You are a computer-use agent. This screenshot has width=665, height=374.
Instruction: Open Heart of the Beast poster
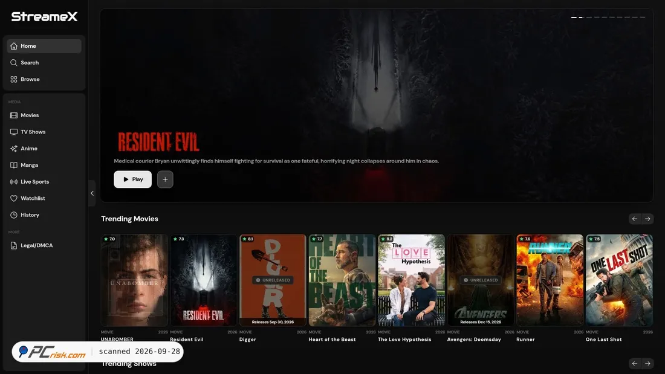coord(342,280)
